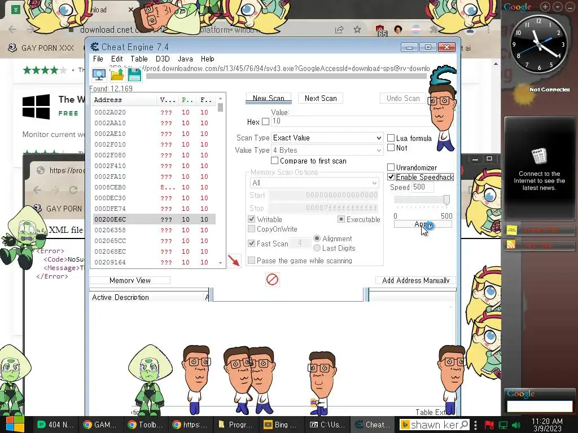Click the bookmark star in Chrome address bar
Image resolution: width=578 pixels, height=433 pixels.
(x=357, y=29)
